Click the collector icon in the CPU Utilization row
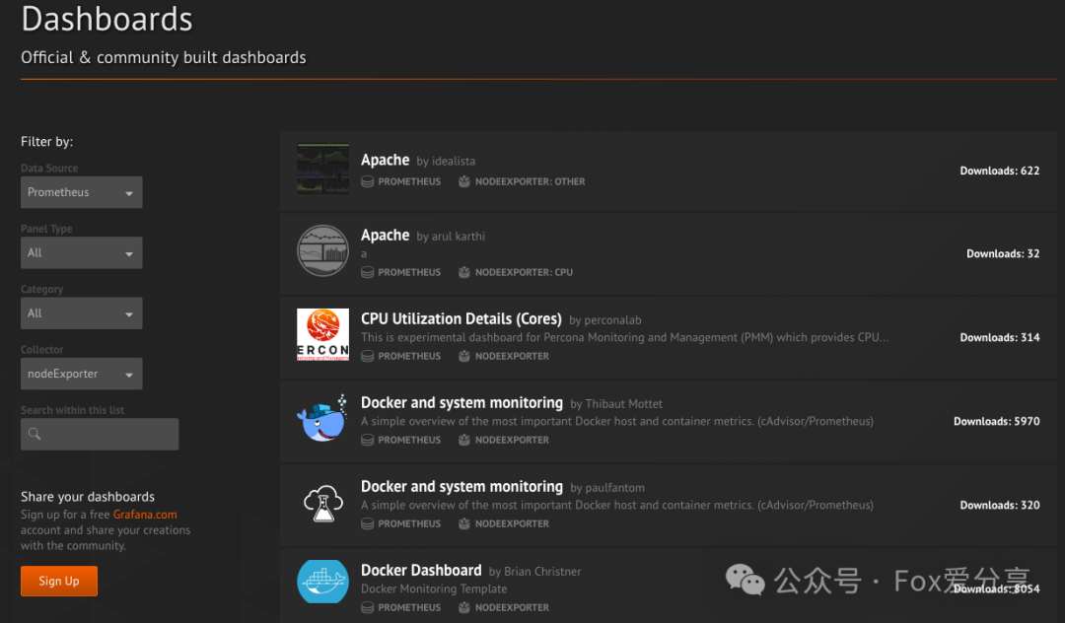 coord(463,356)
